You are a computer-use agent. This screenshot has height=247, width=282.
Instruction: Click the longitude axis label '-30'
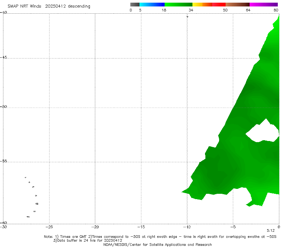tap(3, 227)
